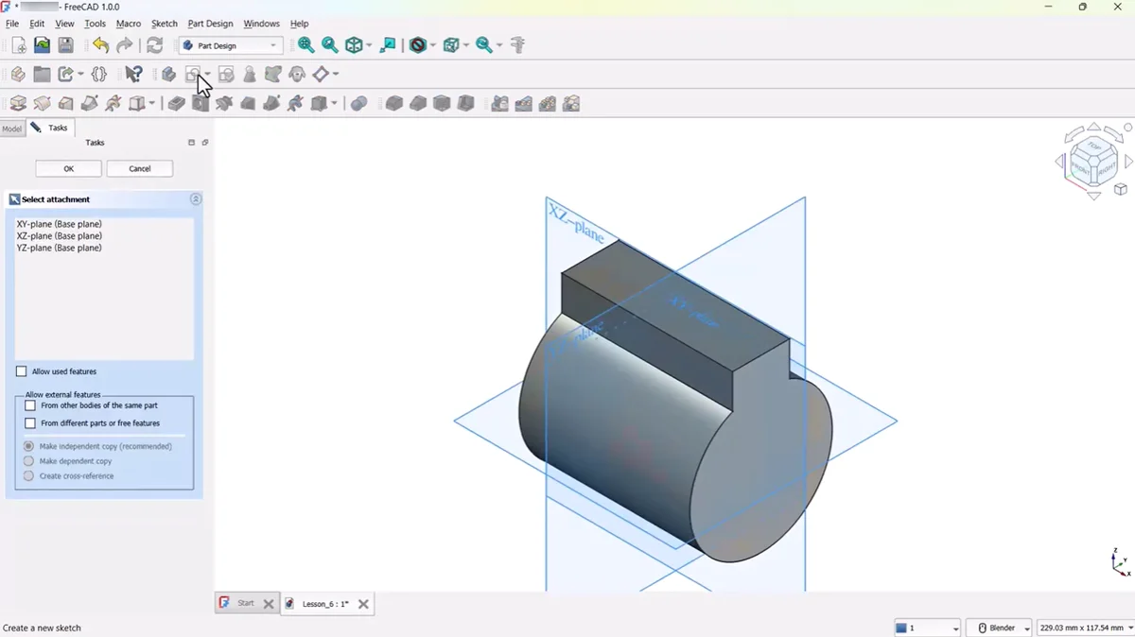Click the Boolean operation spheres icon
The width and height of the screenshot is (1135, 637).
point(358,104)
